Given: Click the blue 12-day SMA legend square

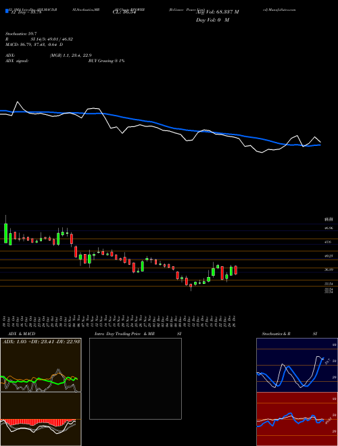Looking at the screenshot, I should point(7,11).
